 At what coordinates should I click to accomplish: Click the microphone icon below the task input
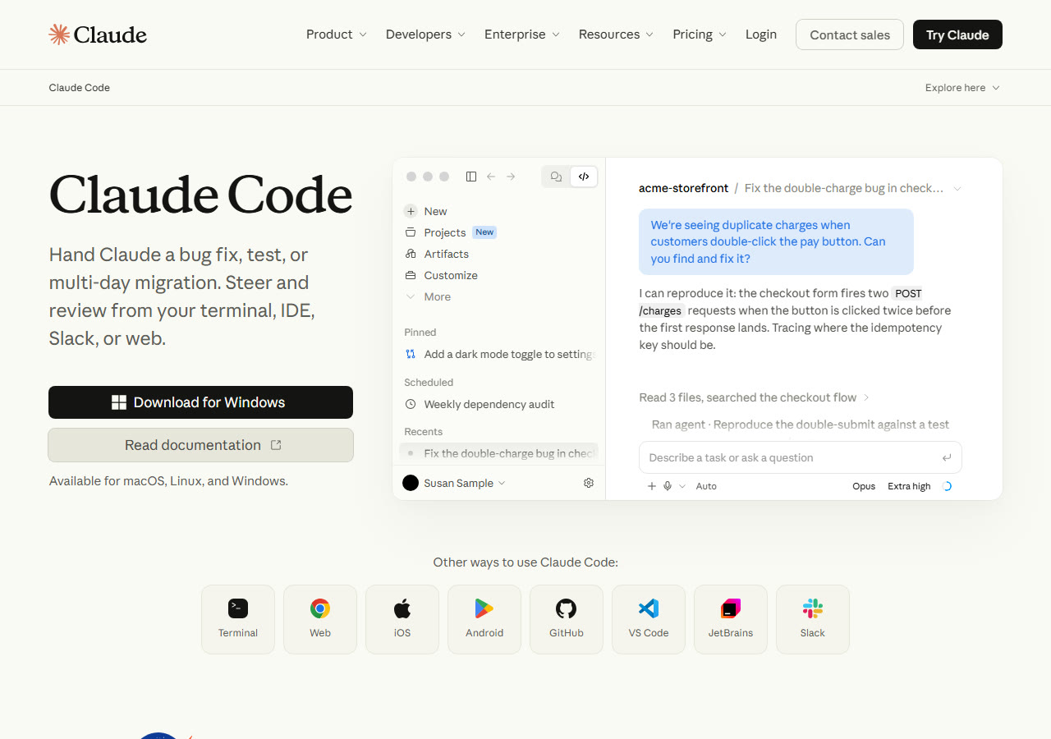click(x=668, y=486)
